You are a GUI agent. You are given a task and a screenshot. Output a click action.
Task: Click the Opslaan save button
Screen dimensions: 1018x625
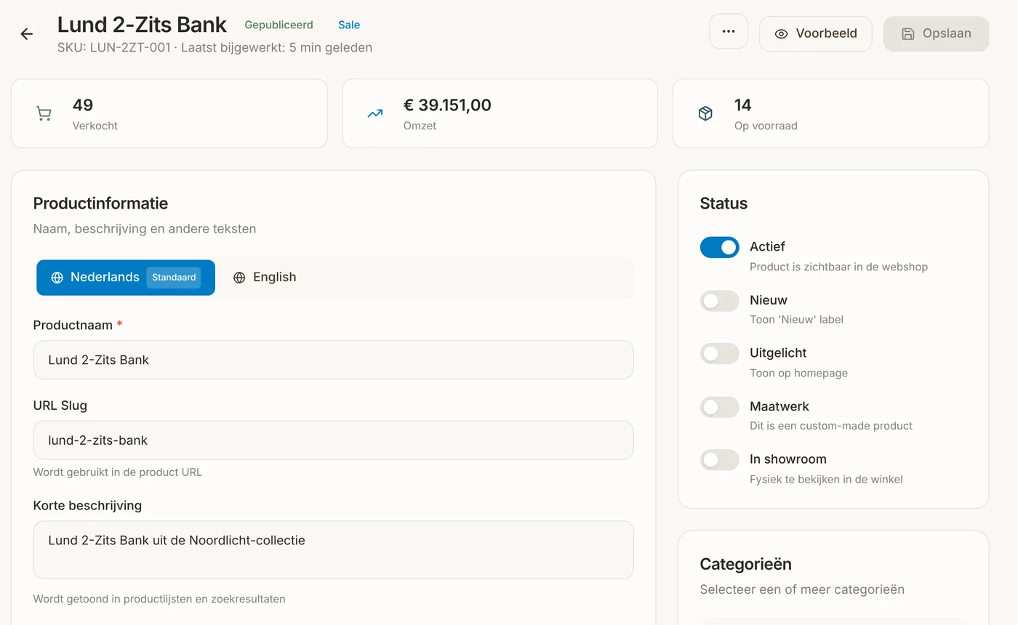pos(936,33)
